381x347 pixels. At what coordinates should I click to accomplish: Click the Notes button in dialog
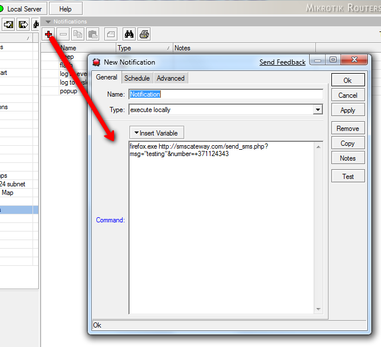348,158
